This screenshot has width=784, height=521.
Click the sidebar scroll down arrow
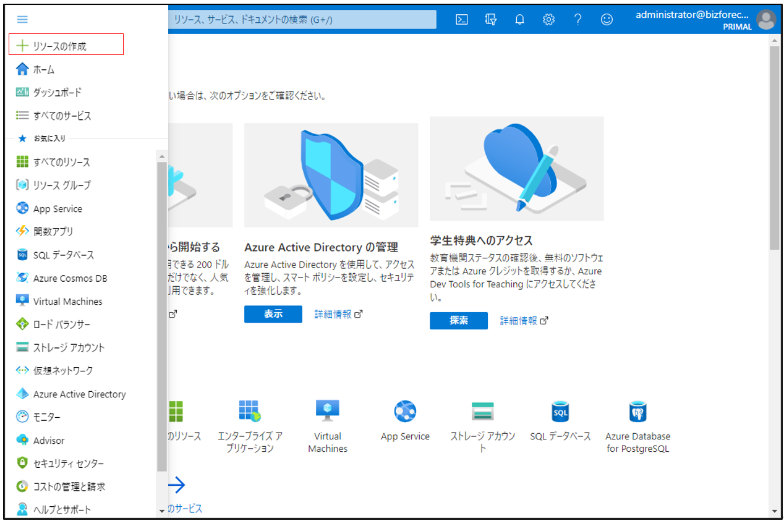click(162, 510)
